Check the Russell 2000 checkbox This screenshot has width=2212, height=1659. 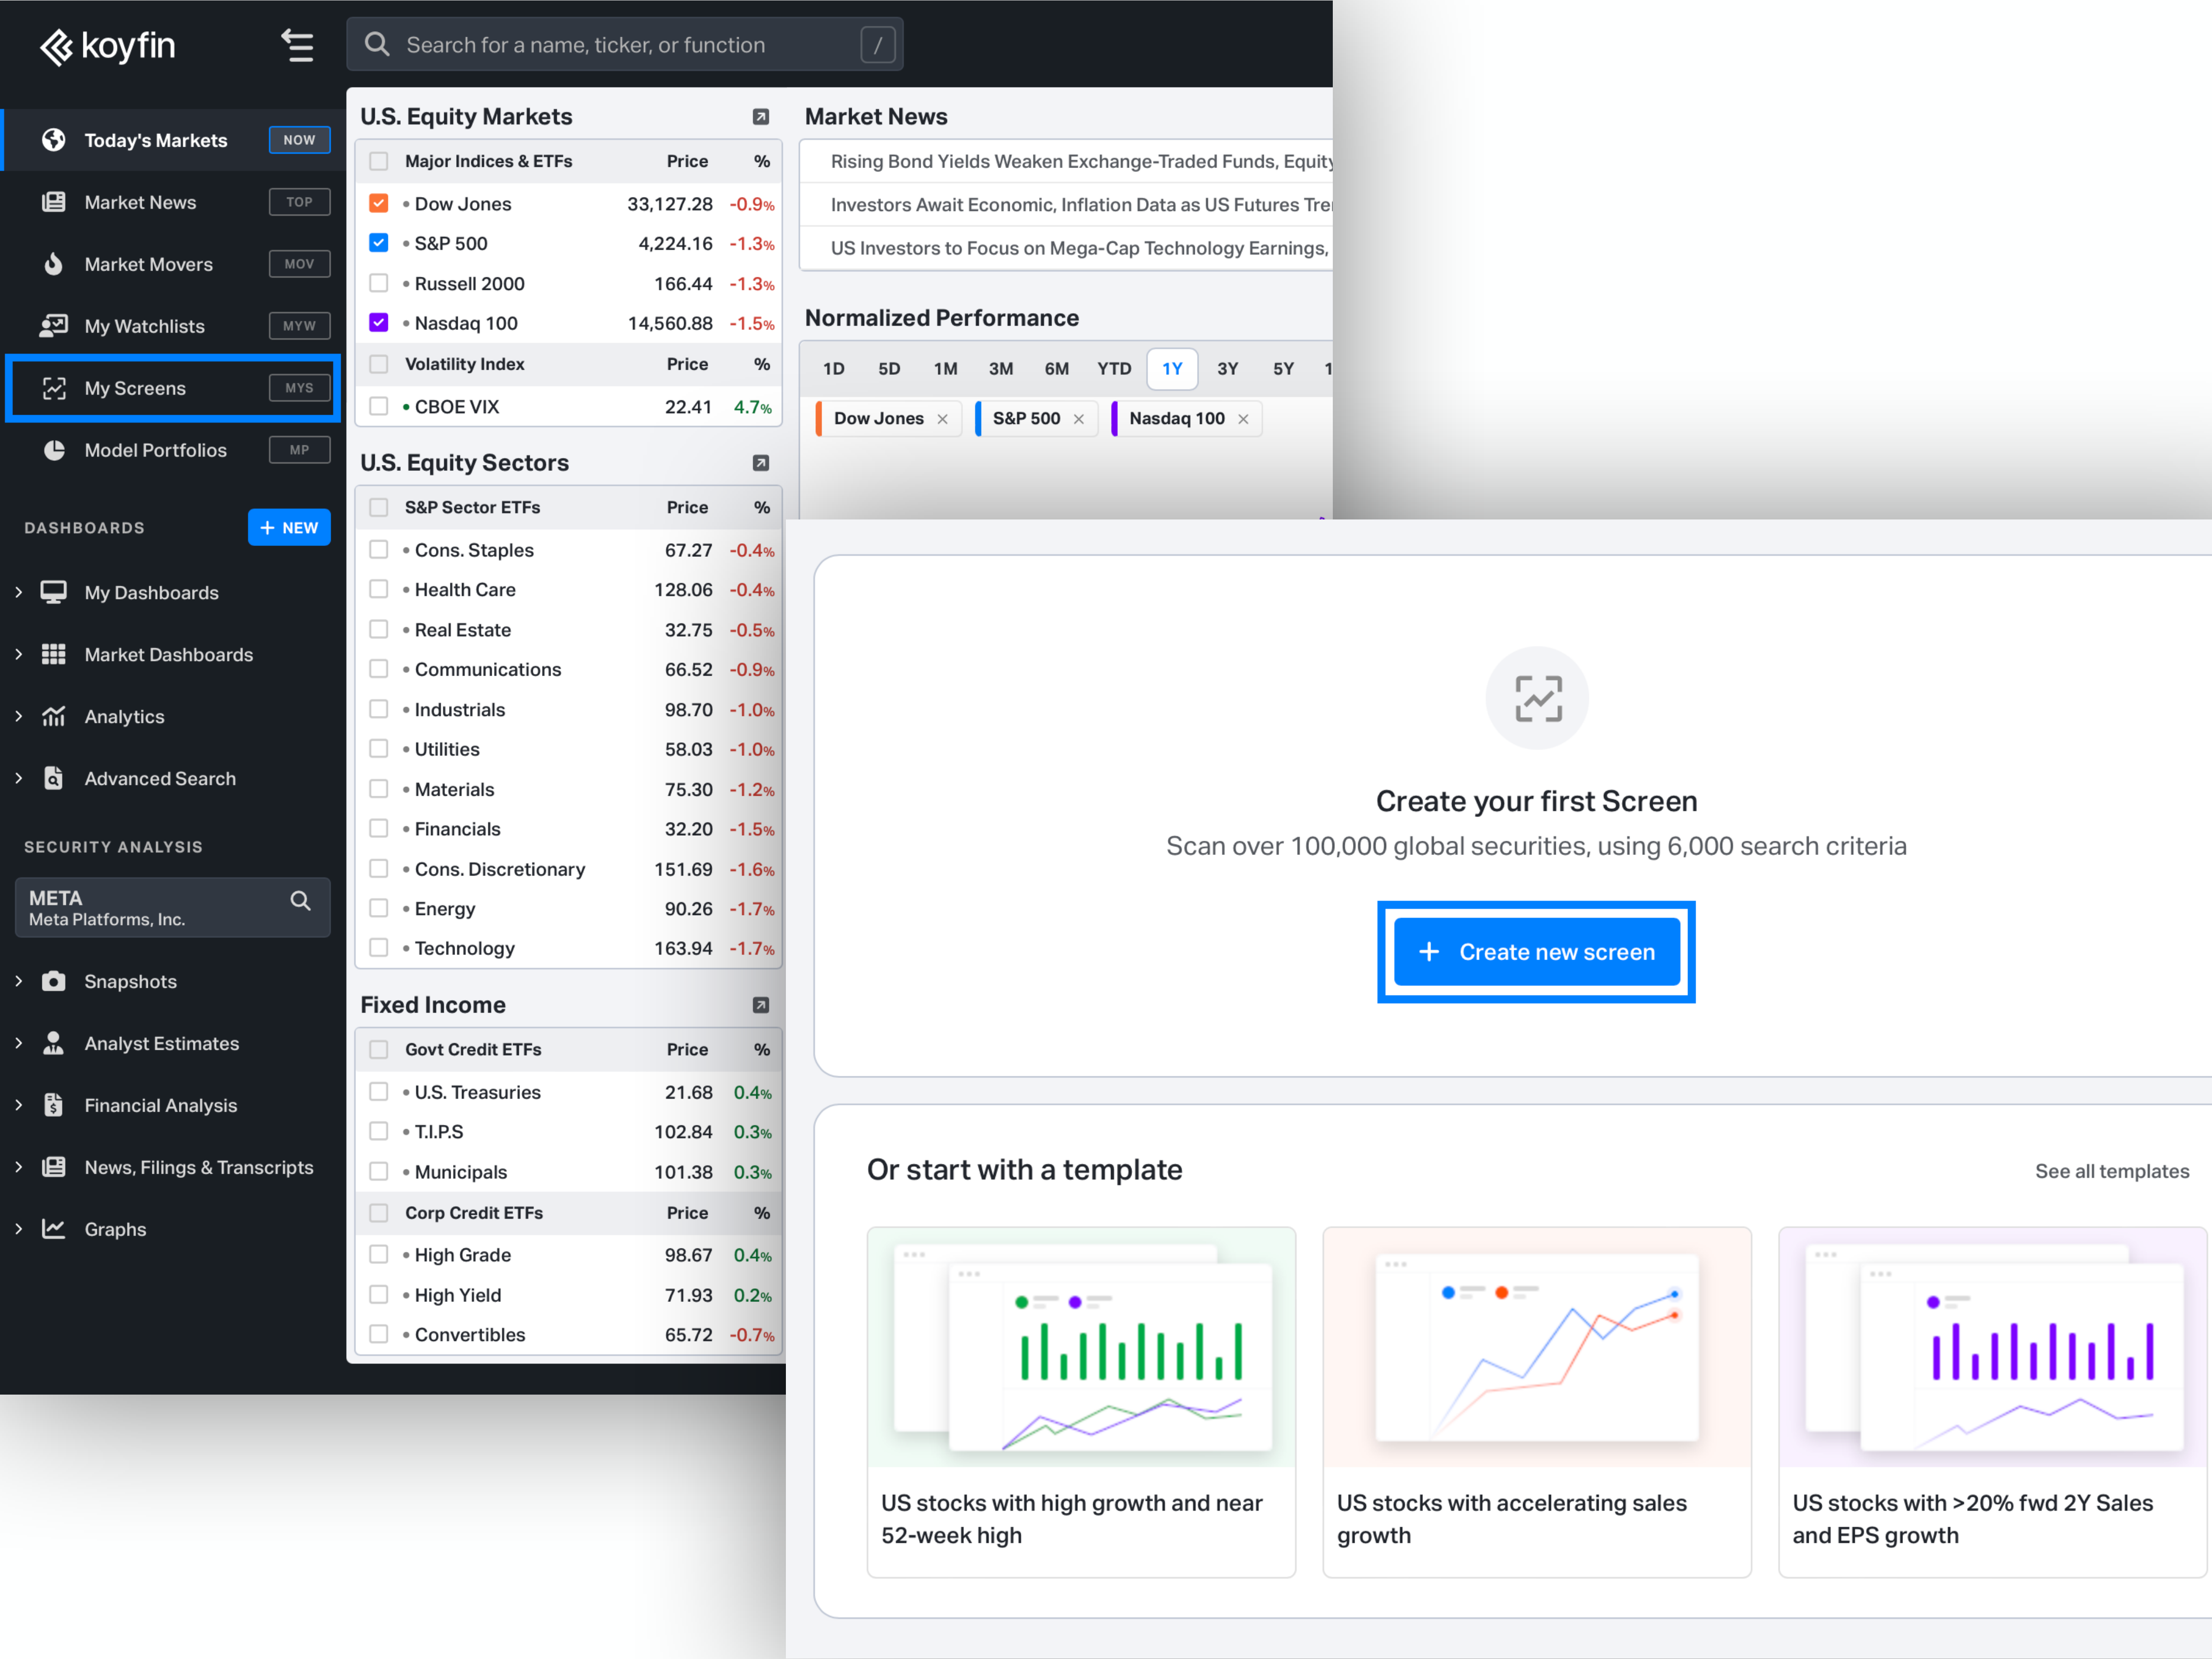tap(379, 283)
